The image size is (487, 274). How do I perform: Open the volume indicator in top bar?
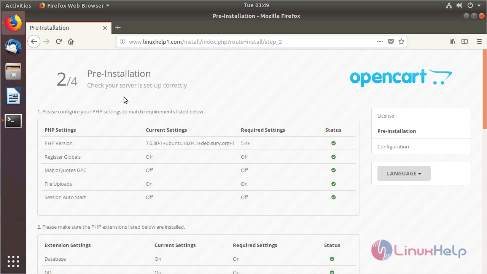(x=459, y=5)
